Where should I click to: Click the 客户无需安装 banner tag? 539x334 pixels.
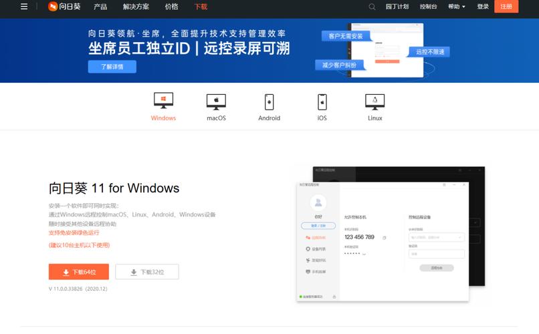[346, 36]
